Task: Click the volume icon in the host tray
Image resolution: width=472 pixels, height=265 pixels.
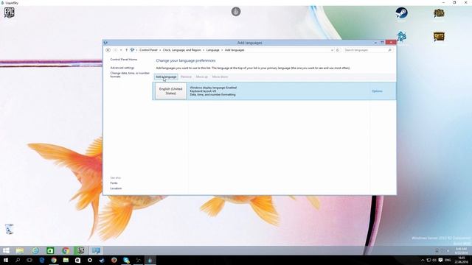Action: pos(434,260)
